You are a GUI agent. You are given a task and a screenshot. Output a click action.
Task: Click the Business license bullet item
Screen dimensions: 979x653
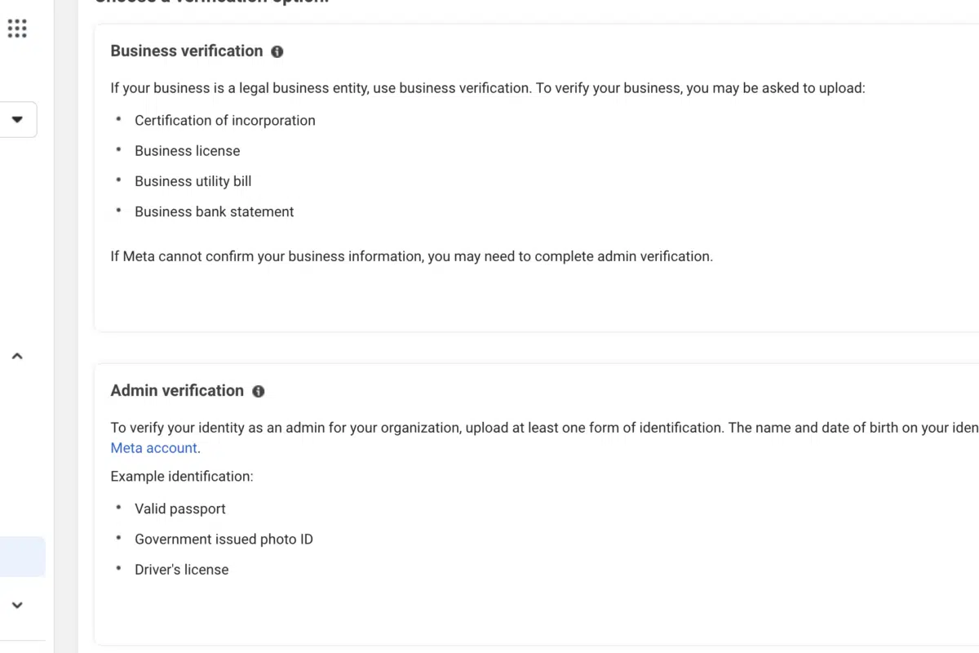pyautogui.click(x=188, y=151)
